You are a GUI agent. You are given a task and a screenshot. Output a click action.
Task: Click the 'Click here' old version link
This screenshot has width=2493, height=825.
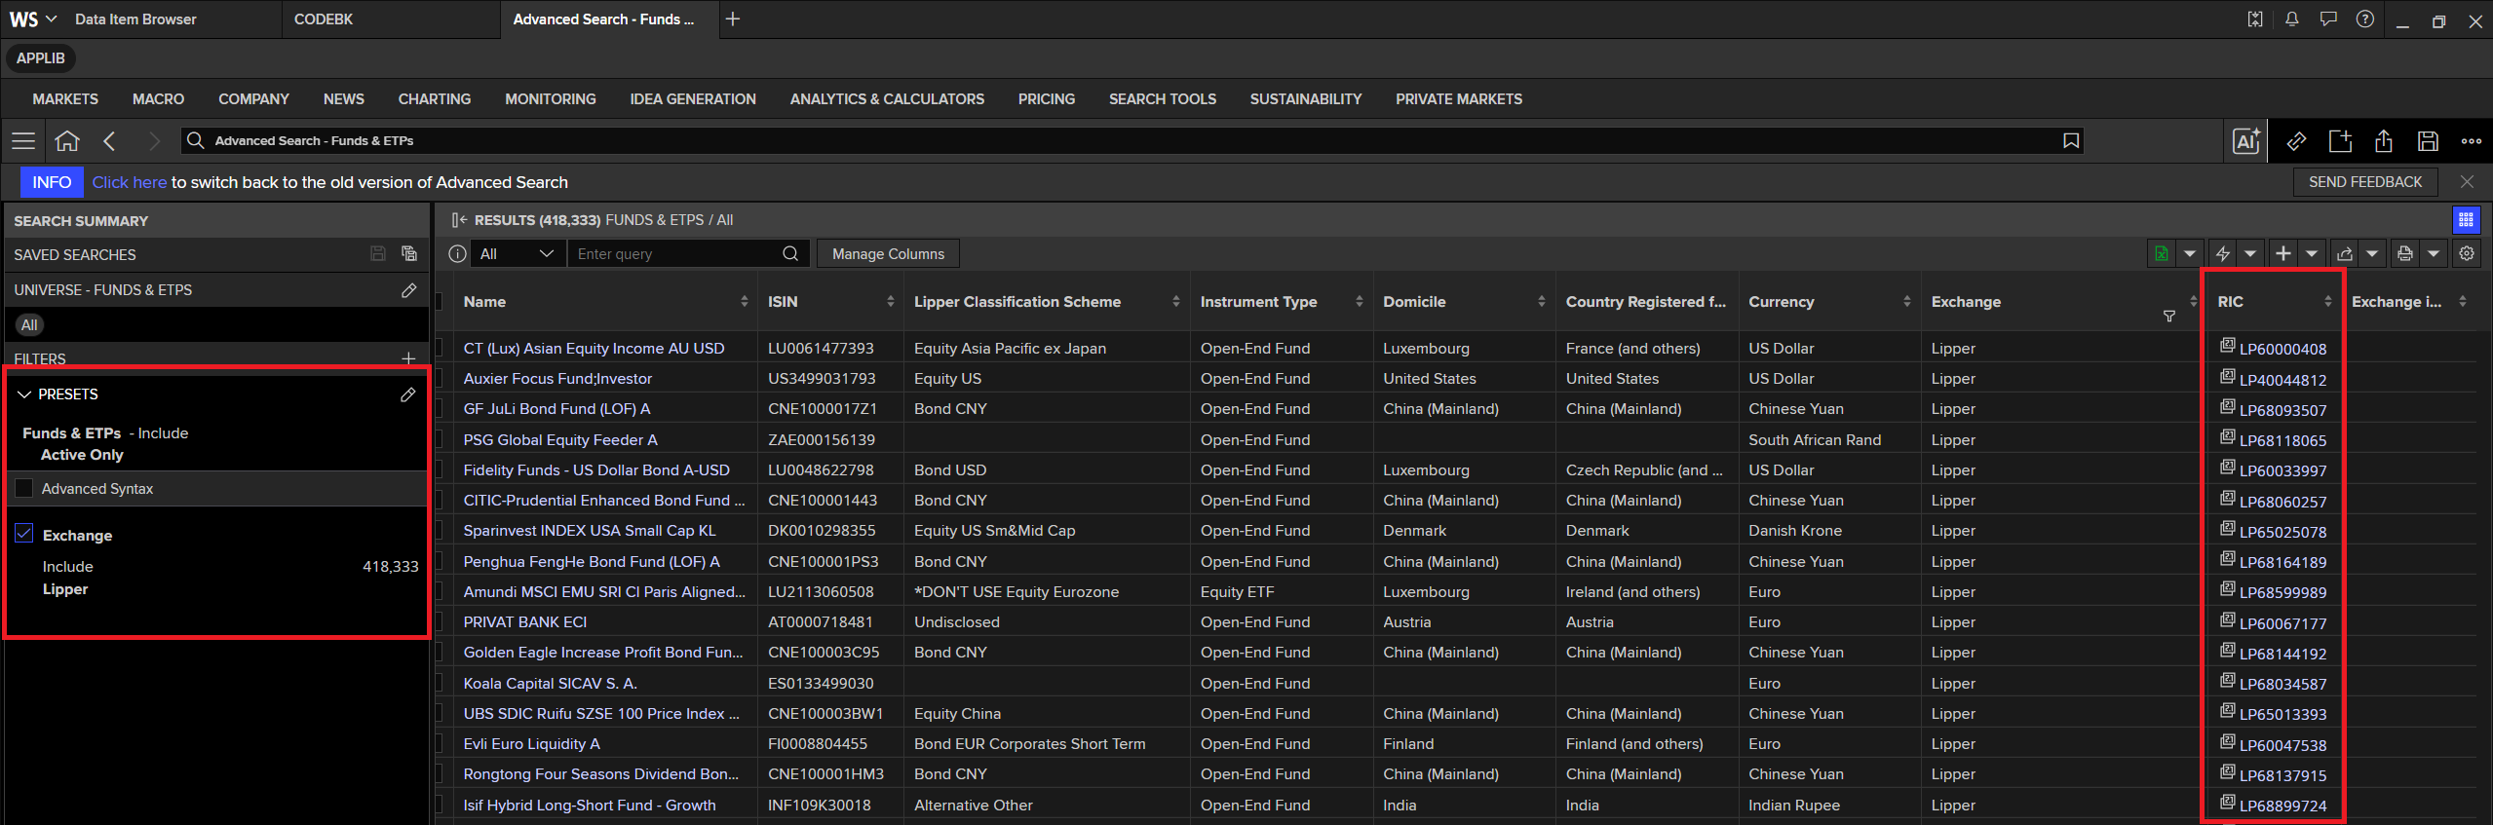(130, 182)
